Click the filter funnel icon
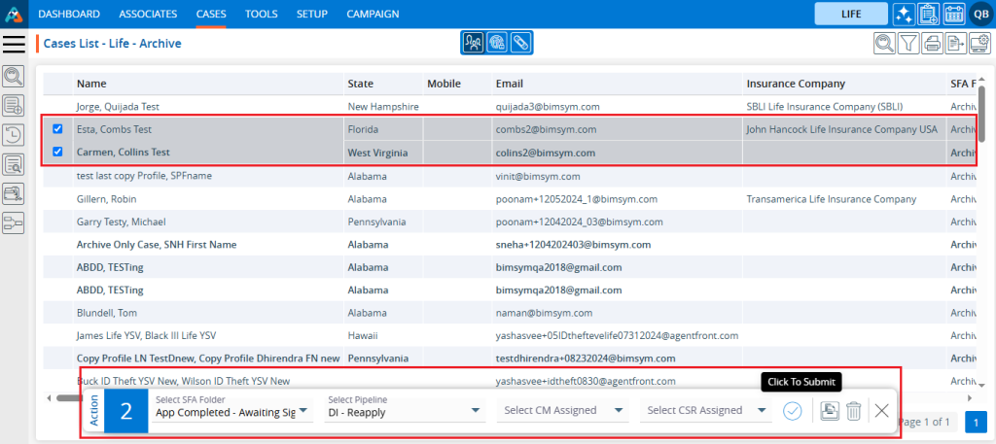 (x=907, y=43)
